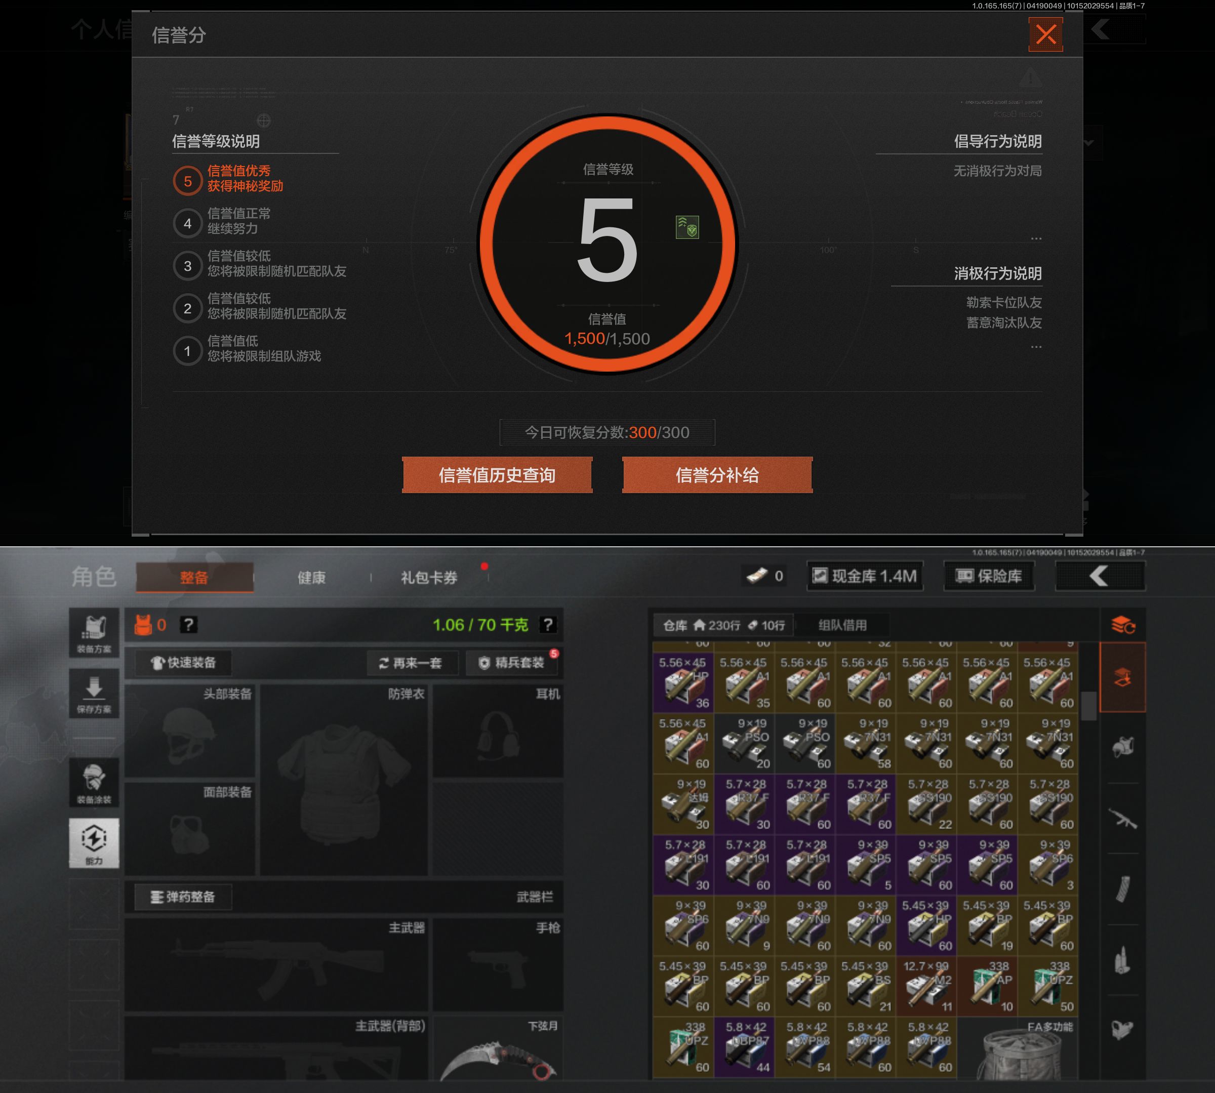Viewport: 1215px width, 1093px height.
Task: Open the 装备涂装 equipment skin icon
Action: pos(94,783)
